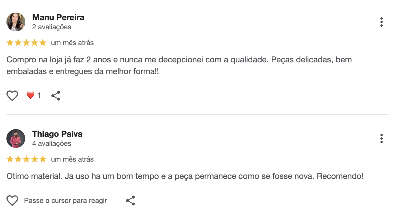398x219 pixels.
Task: Like Thiago Paiva's review with the heart outline
Action: click(12, 201)
